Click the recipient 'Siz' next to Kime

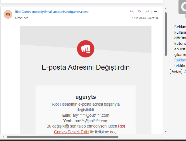click(26, 18)
